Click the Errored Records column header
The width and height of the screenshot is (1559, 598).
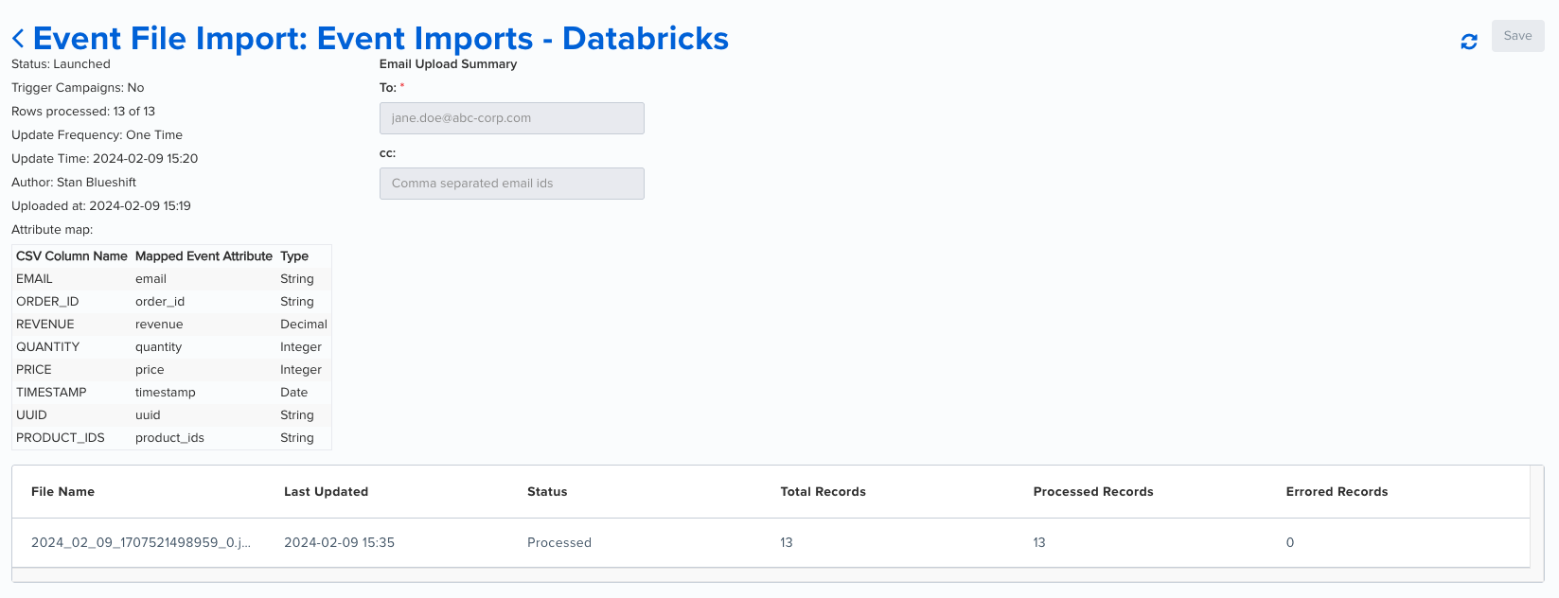tap(1337, 492)
